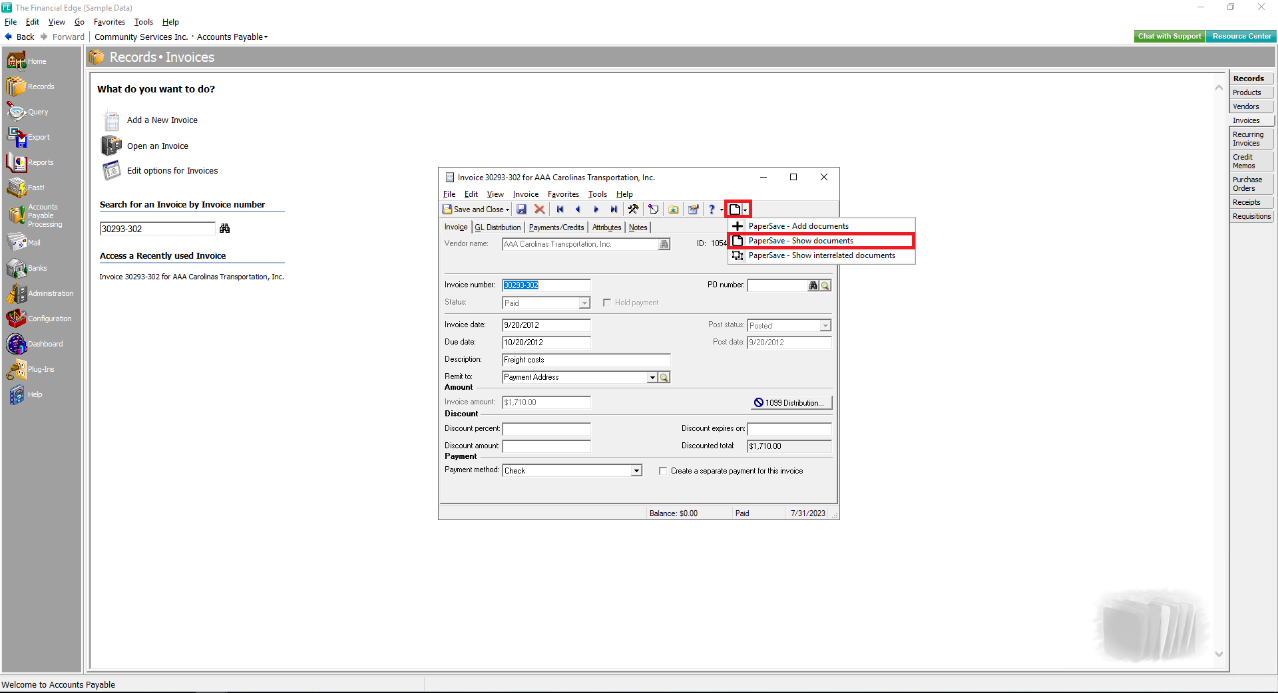Go to the first record using navigation arrow

click(x=560, y=209)
